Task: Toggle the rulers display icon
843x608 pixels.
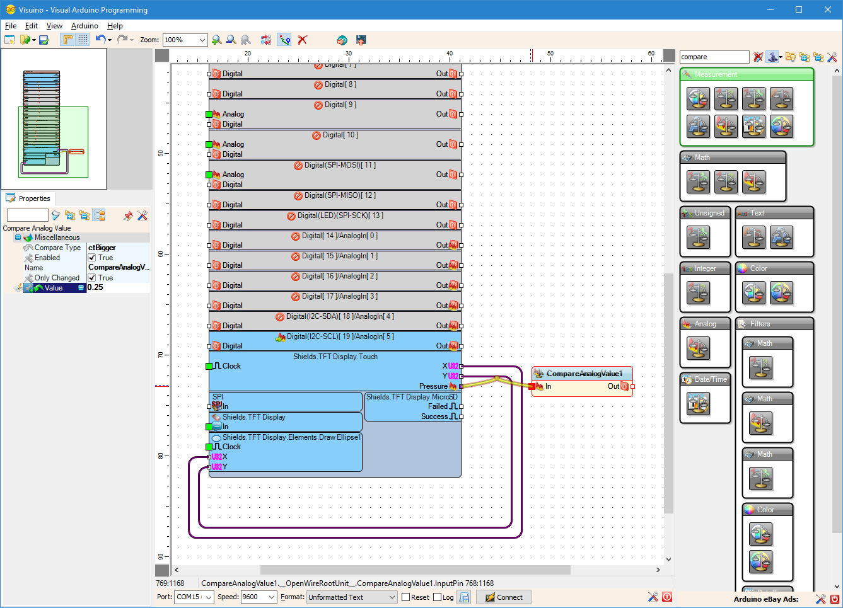Action: click(x=67, y=40)
